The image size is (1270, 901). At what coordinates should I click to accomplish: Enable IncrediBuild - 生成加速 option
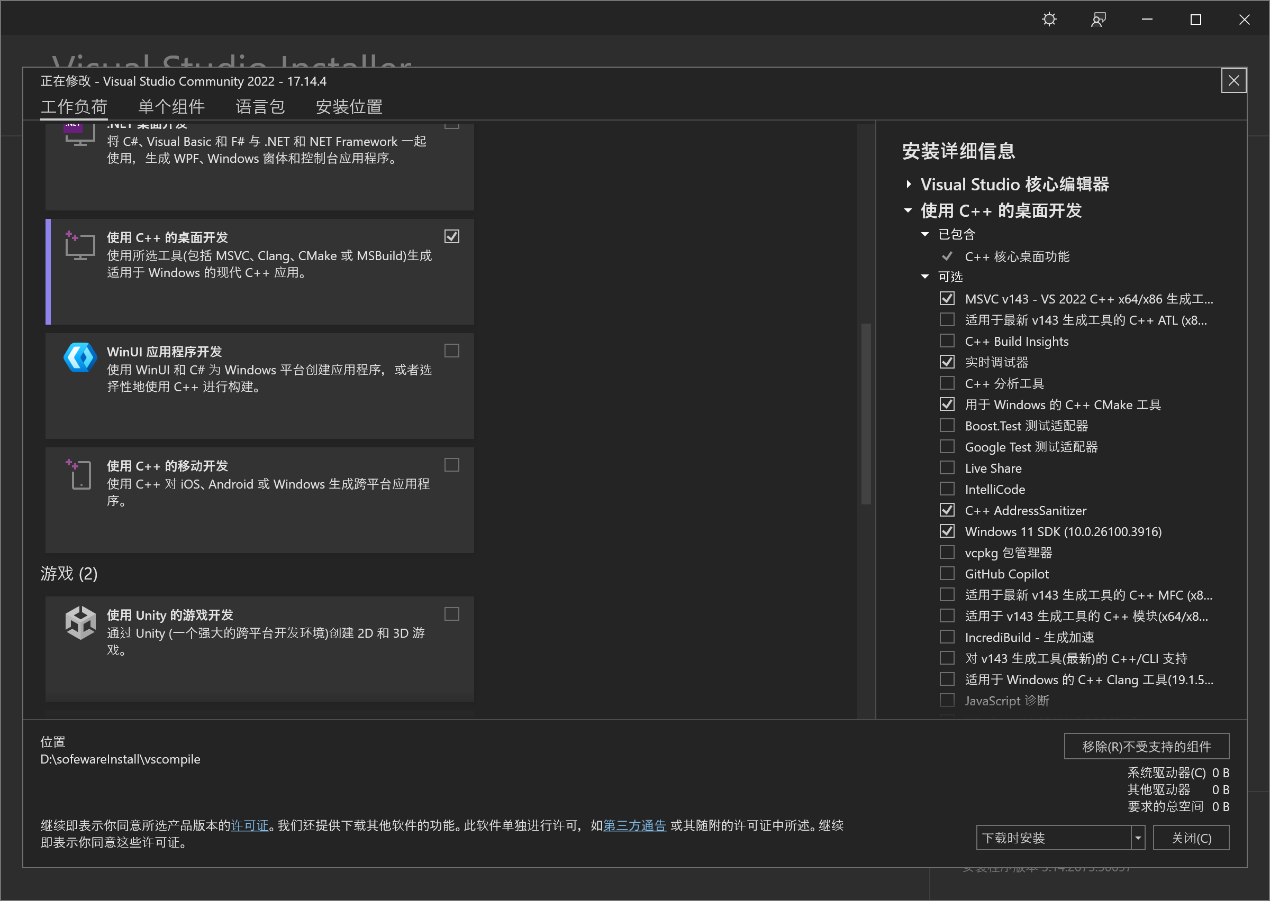click(947, 637)
